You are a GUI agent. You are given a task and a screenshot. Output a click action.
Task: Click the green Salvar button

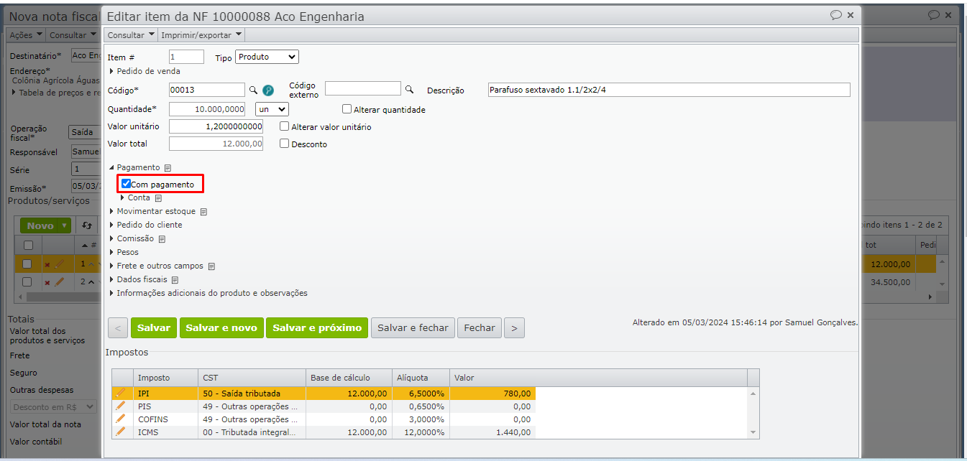(x=154, y=328)
